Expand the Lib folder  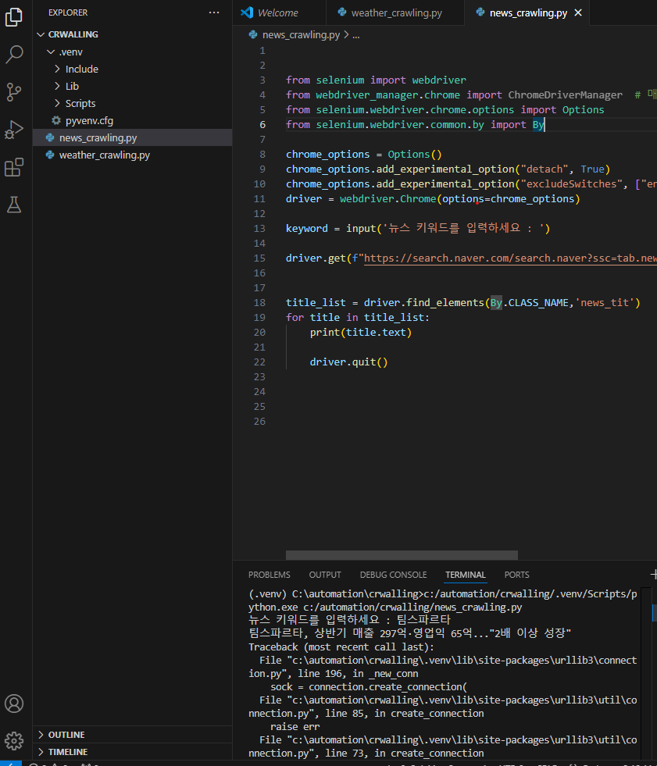(57, 86)
